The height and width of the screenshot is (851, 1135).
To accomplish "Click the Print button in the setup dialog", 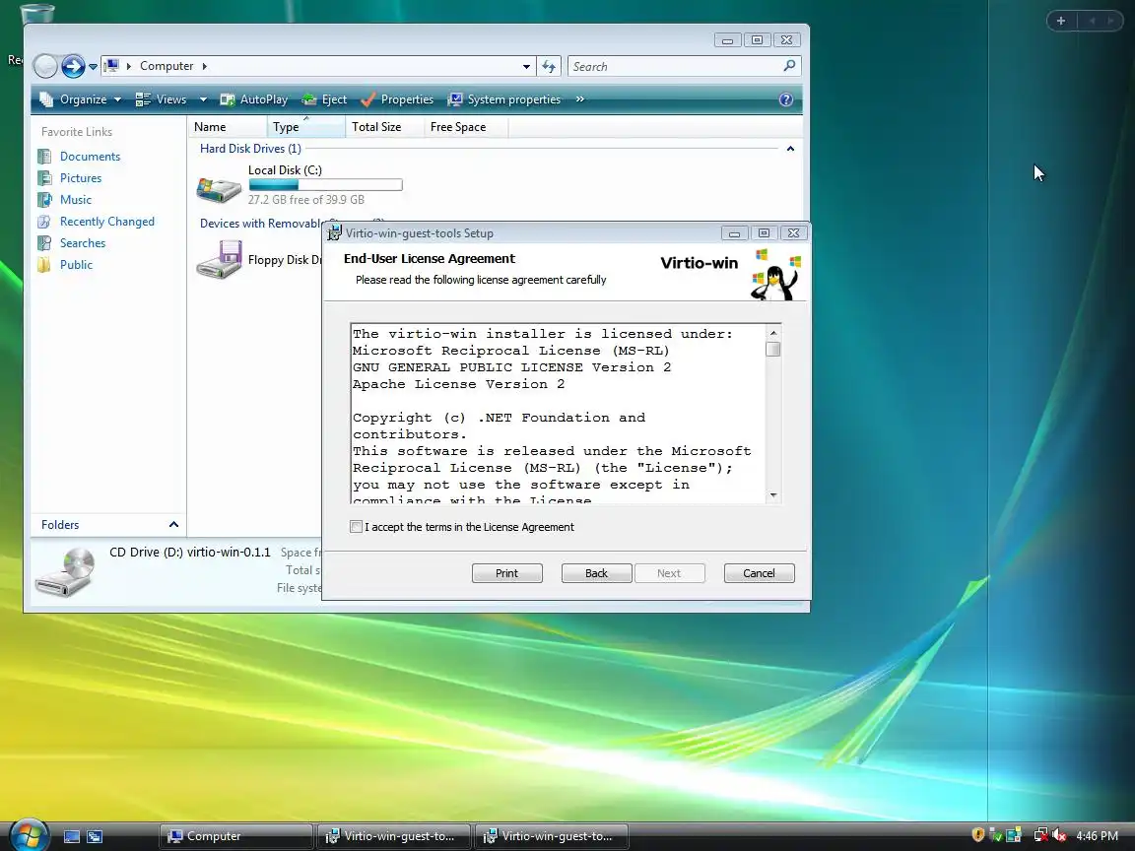I will click(x=506, y=573).
